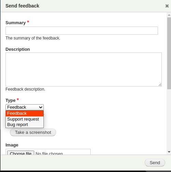Close the Send feedback dialog
Screen dimensions: 171x172
pyautogui.click(x=167, y=6)
